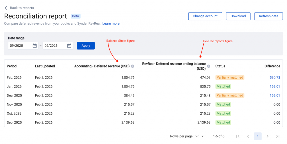Select page 1 in pagination

pos(258,136)
